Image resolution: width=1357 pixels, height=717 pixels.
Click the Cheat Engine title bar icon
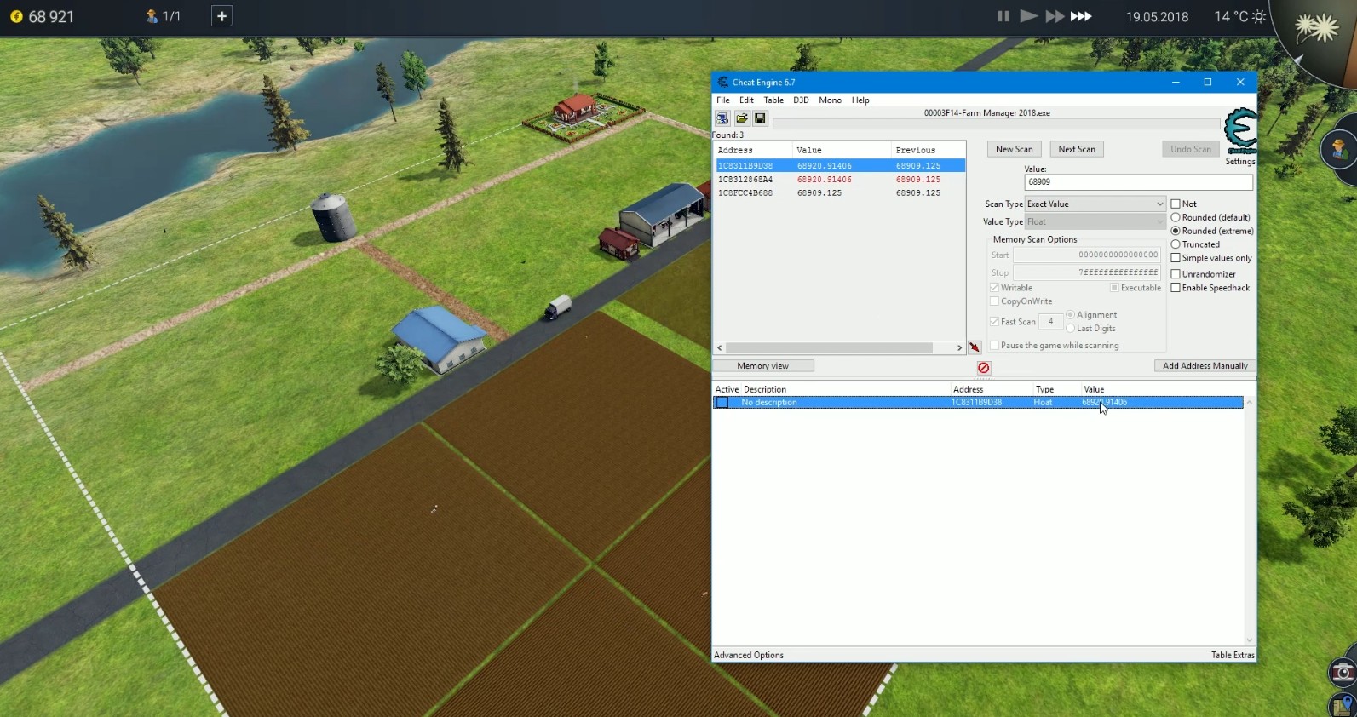tap(723, 83)
